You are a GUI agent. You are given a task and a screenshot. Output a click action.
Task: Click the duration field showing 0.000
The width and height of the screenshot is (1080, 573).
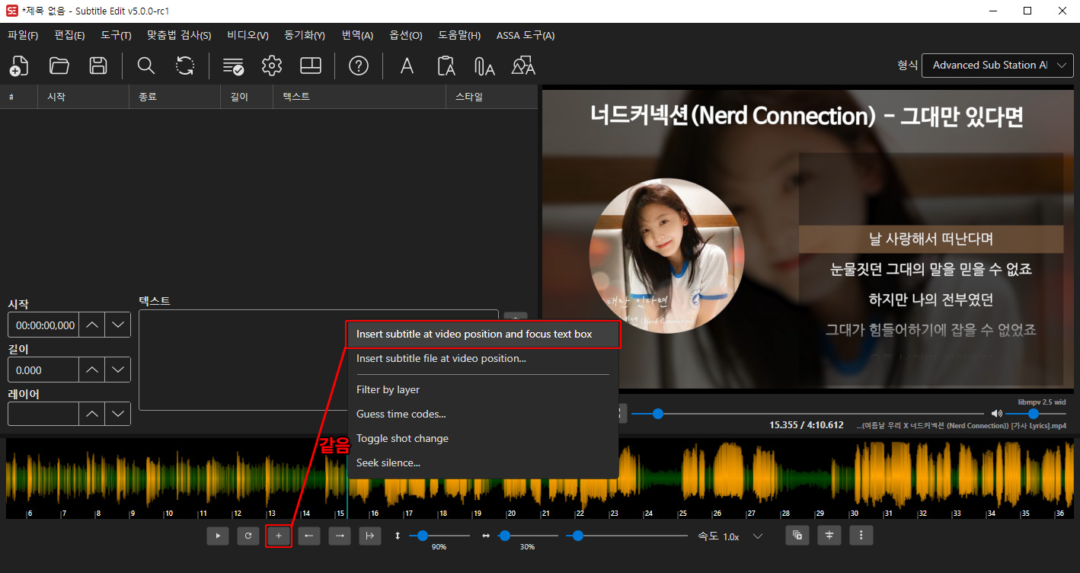coord(43,370)
